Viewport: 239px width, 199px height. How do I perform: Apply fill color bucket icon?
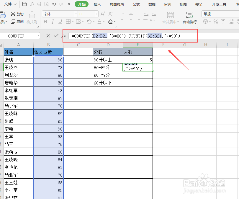(89, 22)
